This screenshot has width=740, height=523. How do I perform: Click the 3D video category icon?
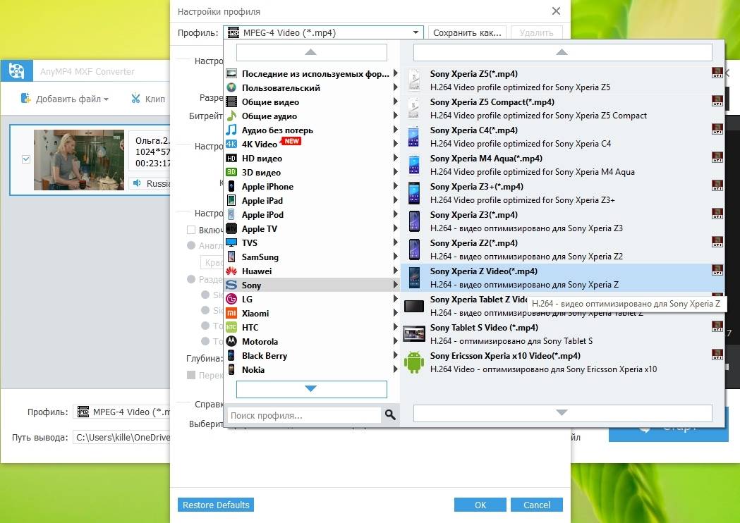point(231,172)
